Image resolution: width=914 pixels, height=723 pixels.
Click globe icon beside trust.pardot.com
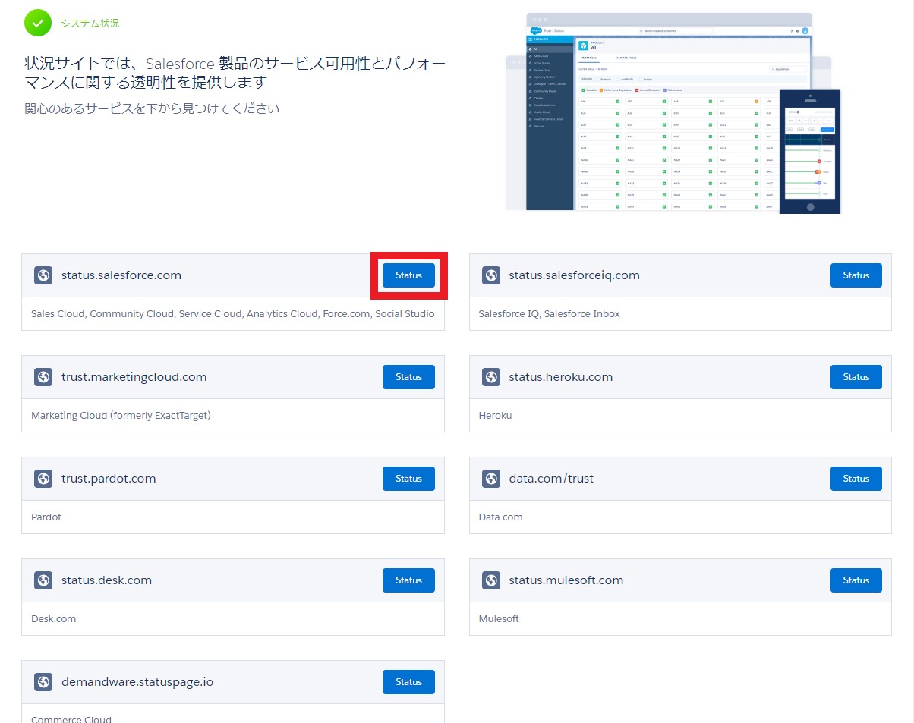[x=43, y=479]
